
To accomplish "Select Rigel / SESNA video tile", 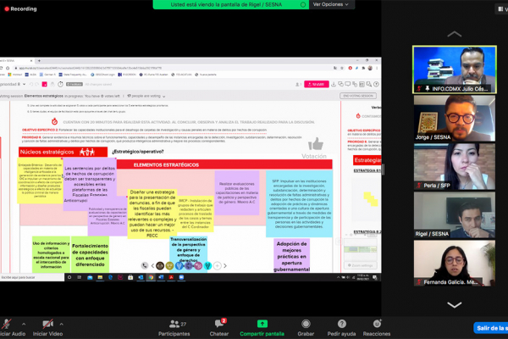I will pos(454,214).
